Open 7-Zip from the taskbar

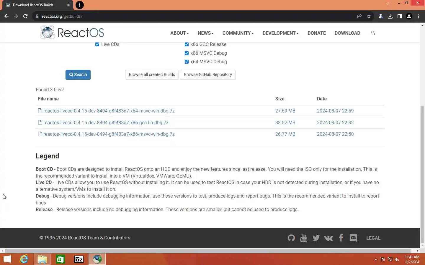click(x=79, y=259)
